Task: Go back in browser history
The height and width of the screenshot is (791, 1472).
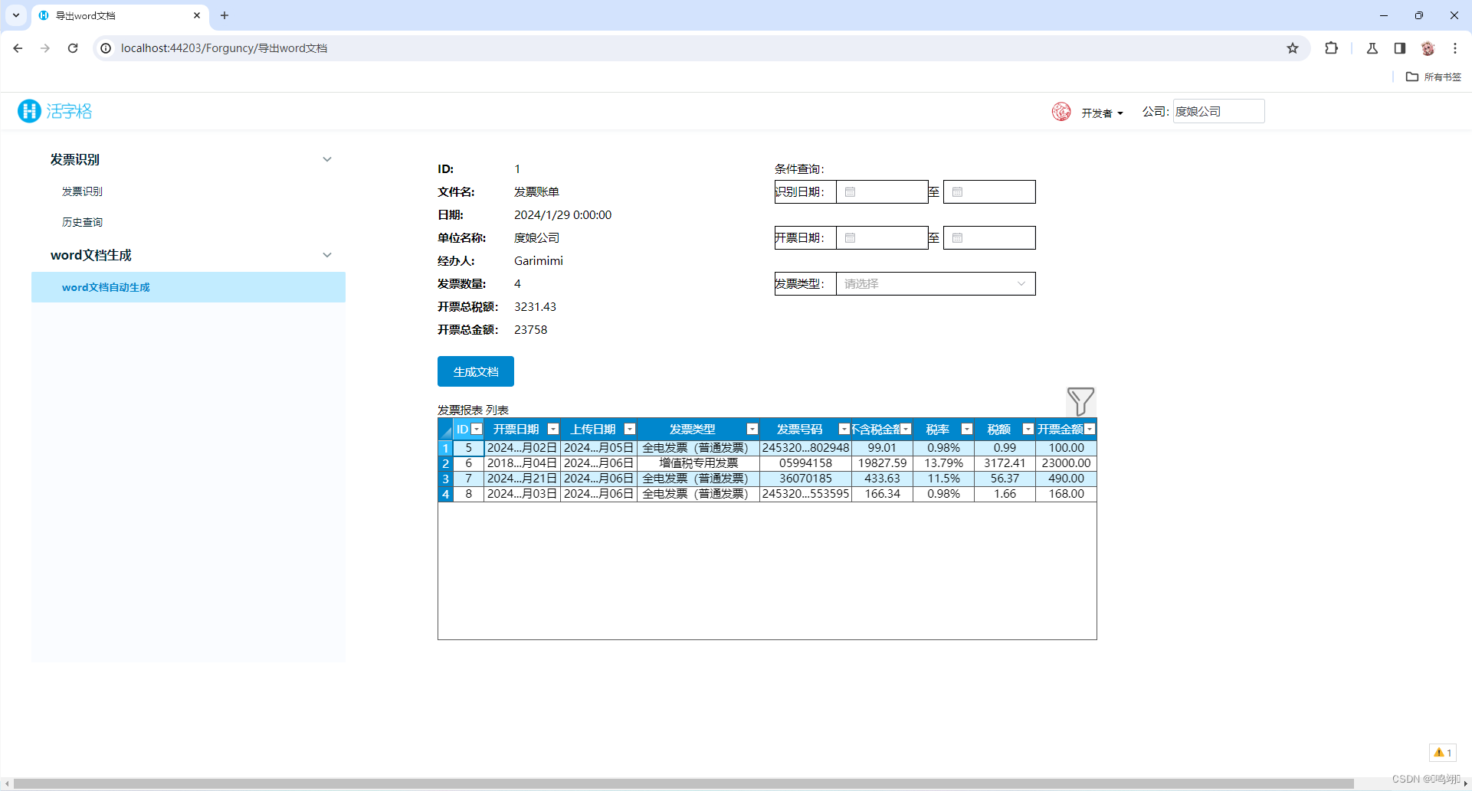Action: (x=18, y=48)
